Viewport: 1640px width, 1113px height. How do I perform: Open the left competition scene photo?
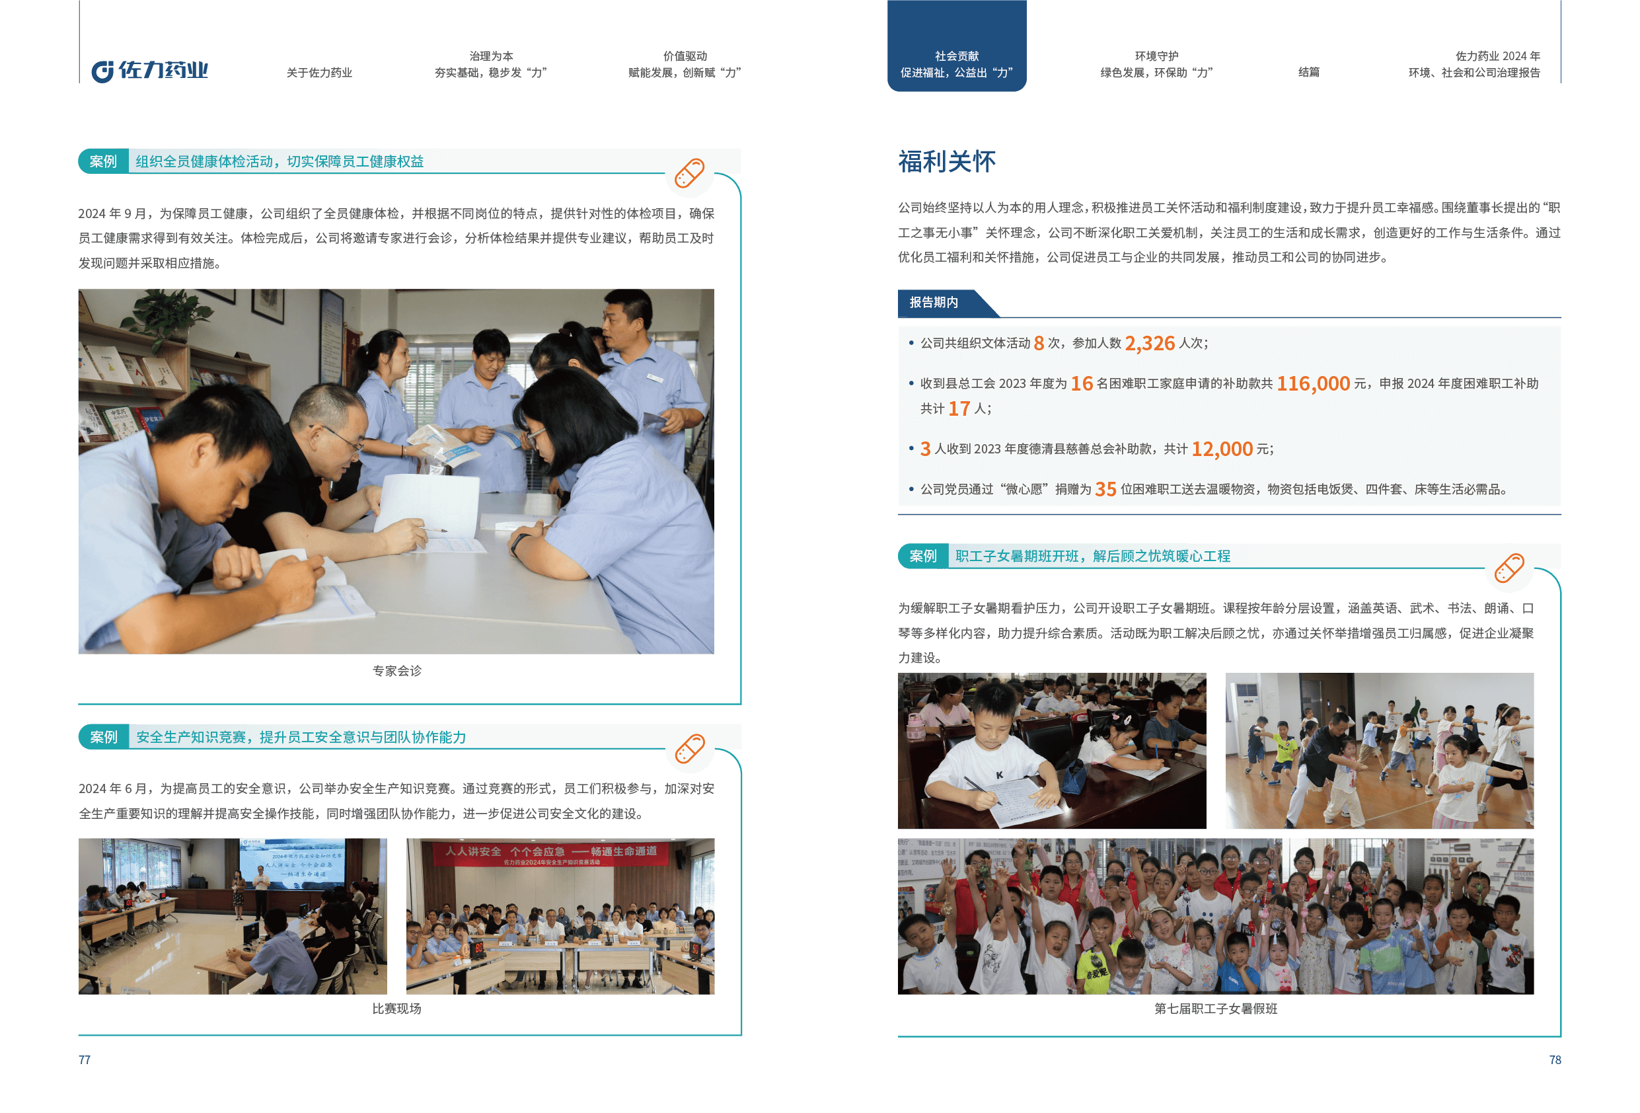(x=232, y=916)
